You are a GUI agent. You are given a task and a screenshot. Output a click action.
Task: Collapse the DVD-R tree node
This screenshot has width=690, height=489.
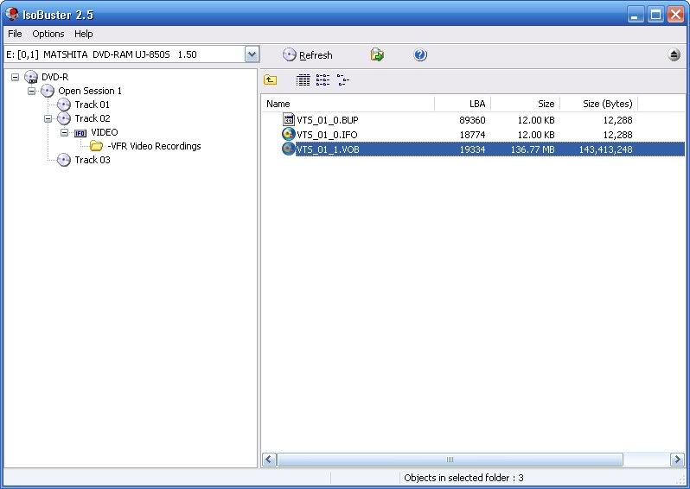[15, 77]
